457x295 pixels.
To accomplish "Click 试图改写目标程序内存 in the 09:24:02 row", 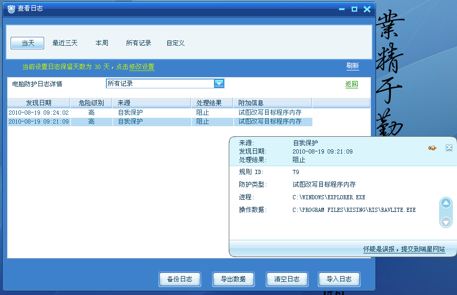I will tap(270, 113).
